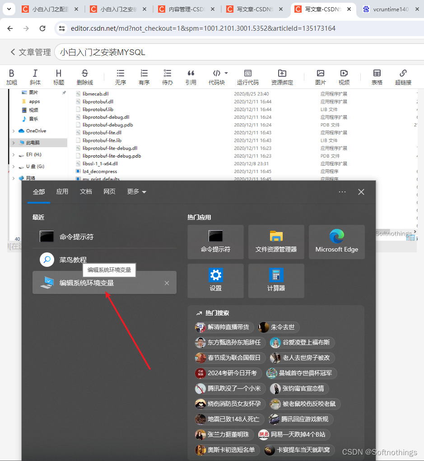Insert a to-do list with 待办
This screenshot has height=461, width=424.
[168, 77]
